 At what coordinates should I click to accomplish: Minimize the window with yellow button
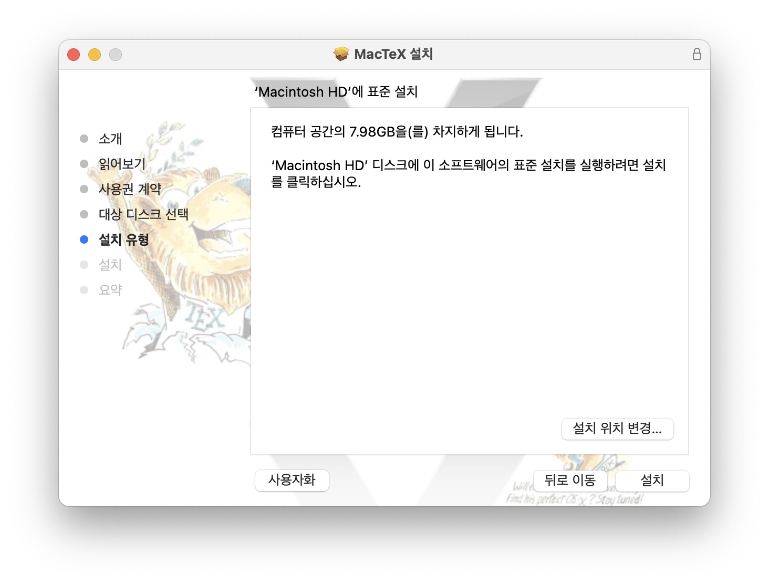click(x=95, y=55)
